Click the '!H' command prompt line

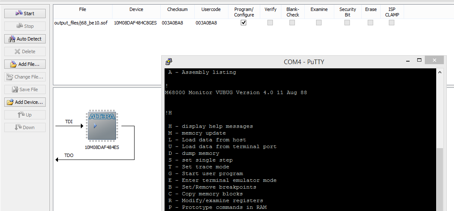(x=169, y=113)
